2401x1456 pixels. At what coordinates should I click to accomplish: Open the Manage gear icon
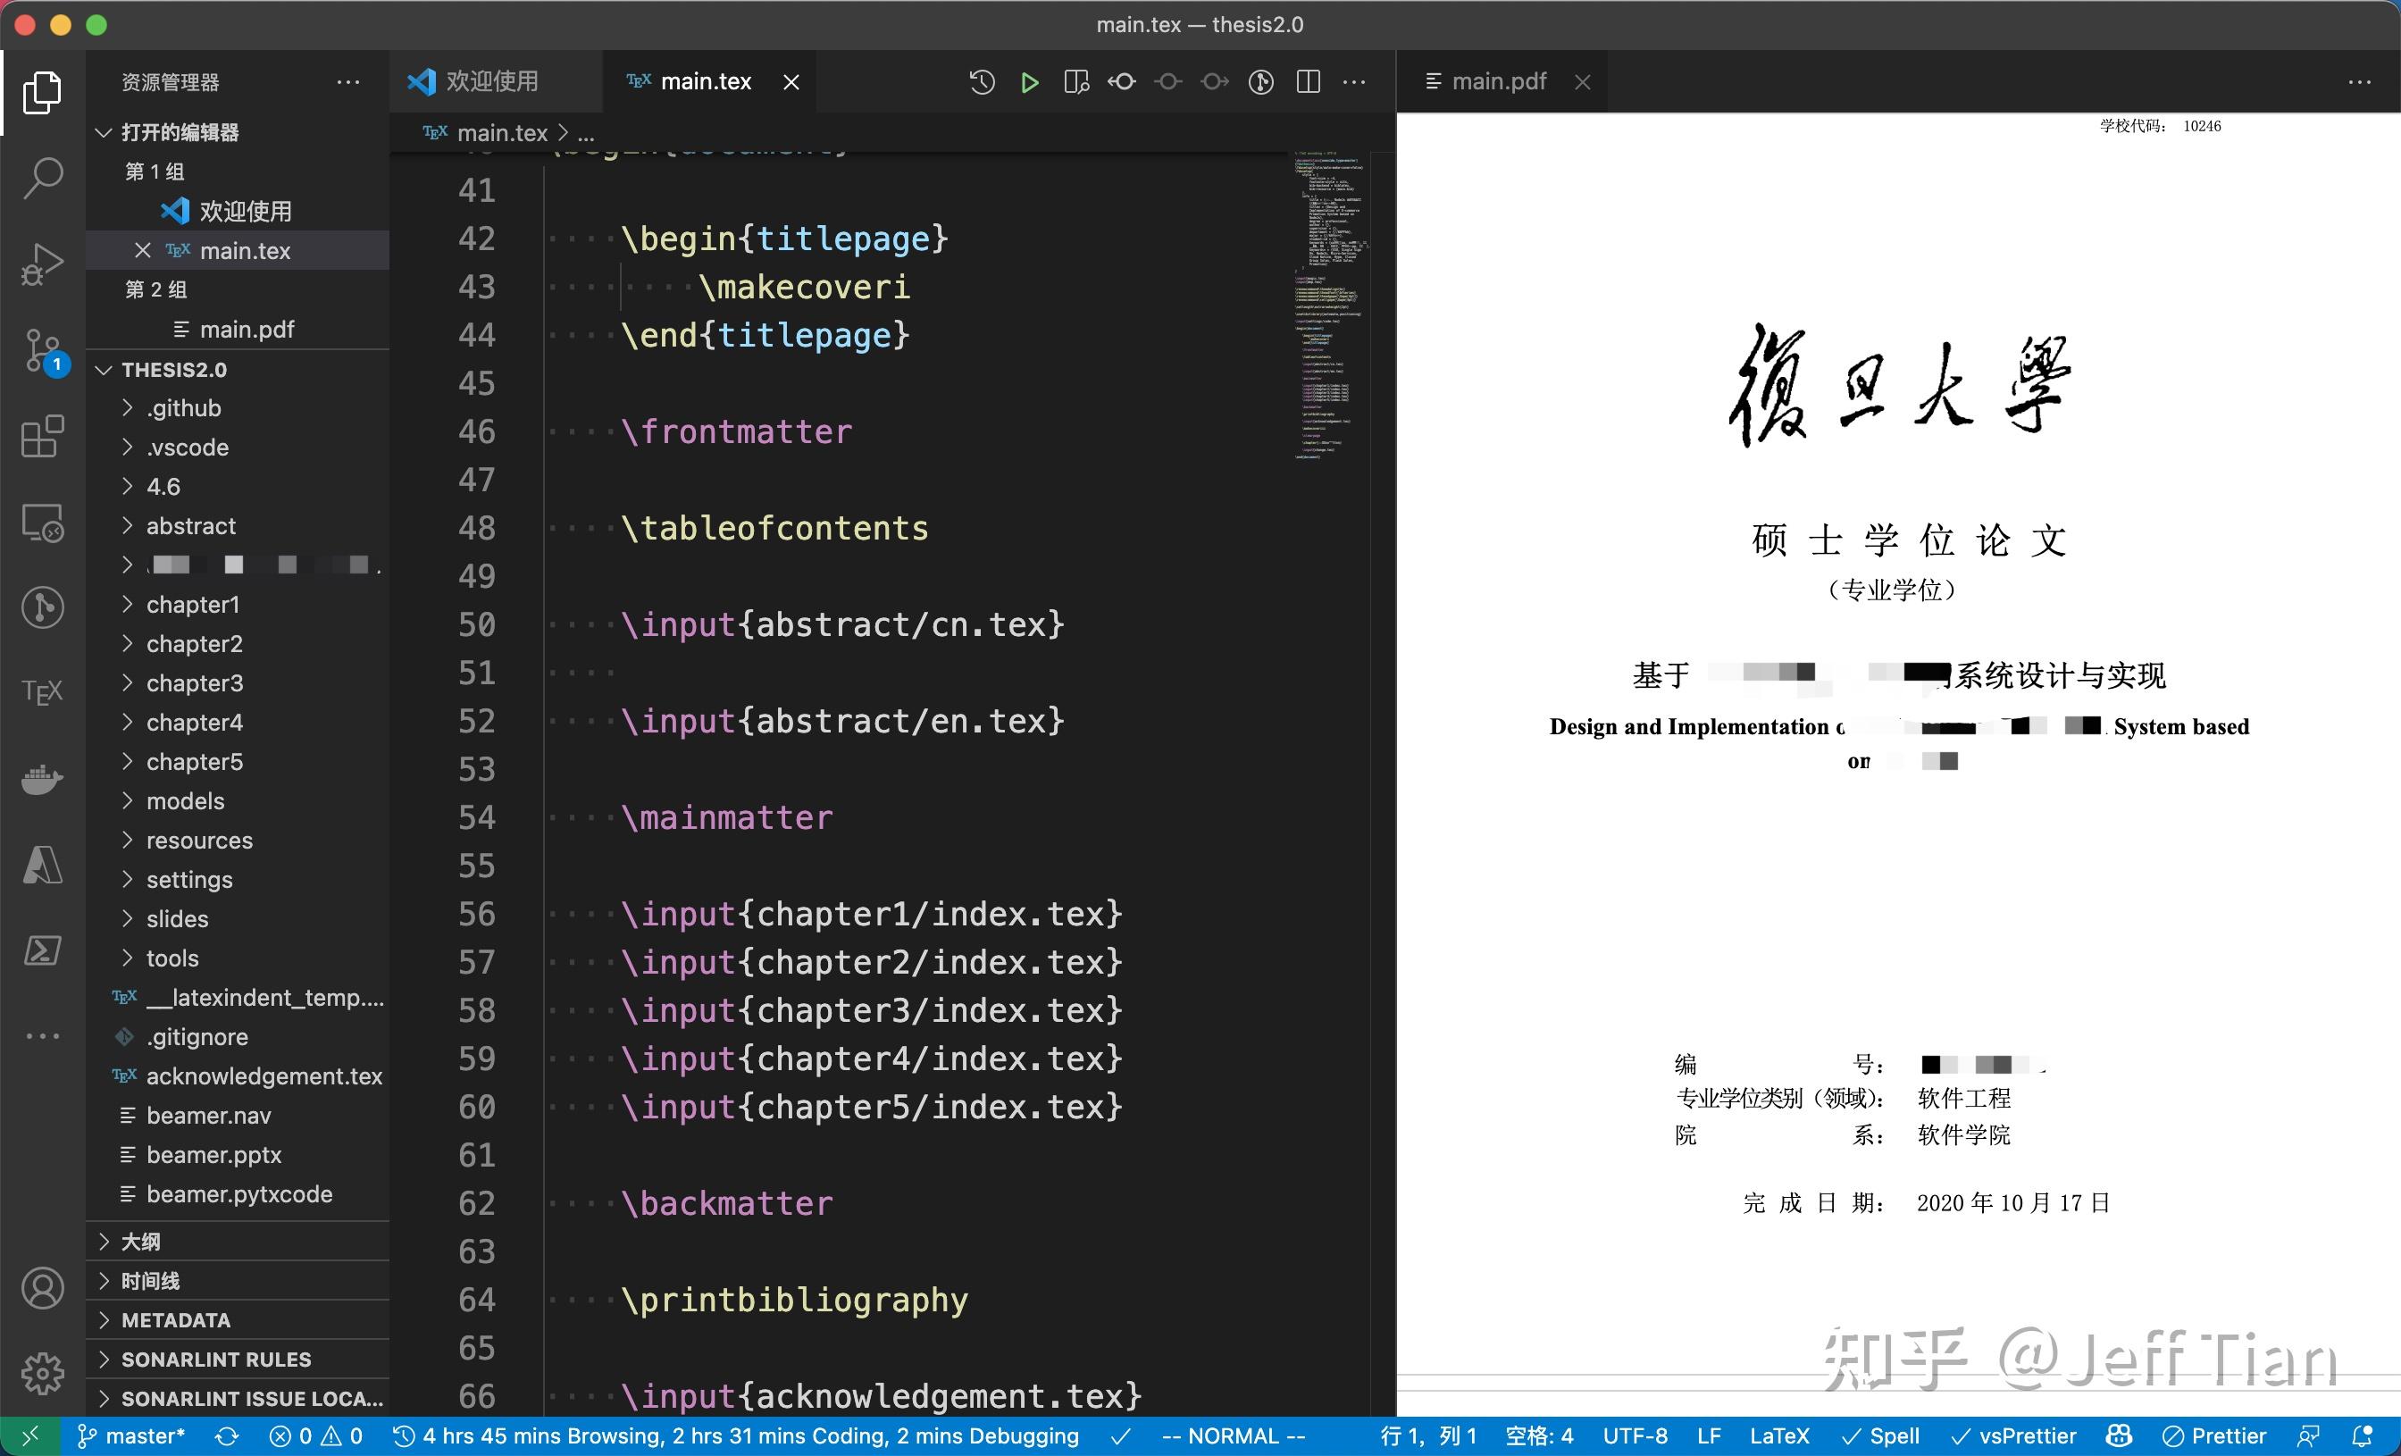43,1372
